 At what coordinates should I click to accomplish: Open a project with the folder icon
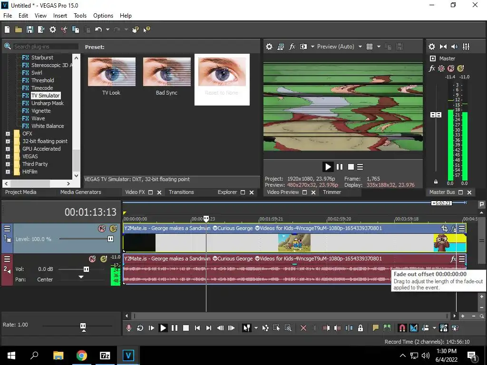point(19,29)
